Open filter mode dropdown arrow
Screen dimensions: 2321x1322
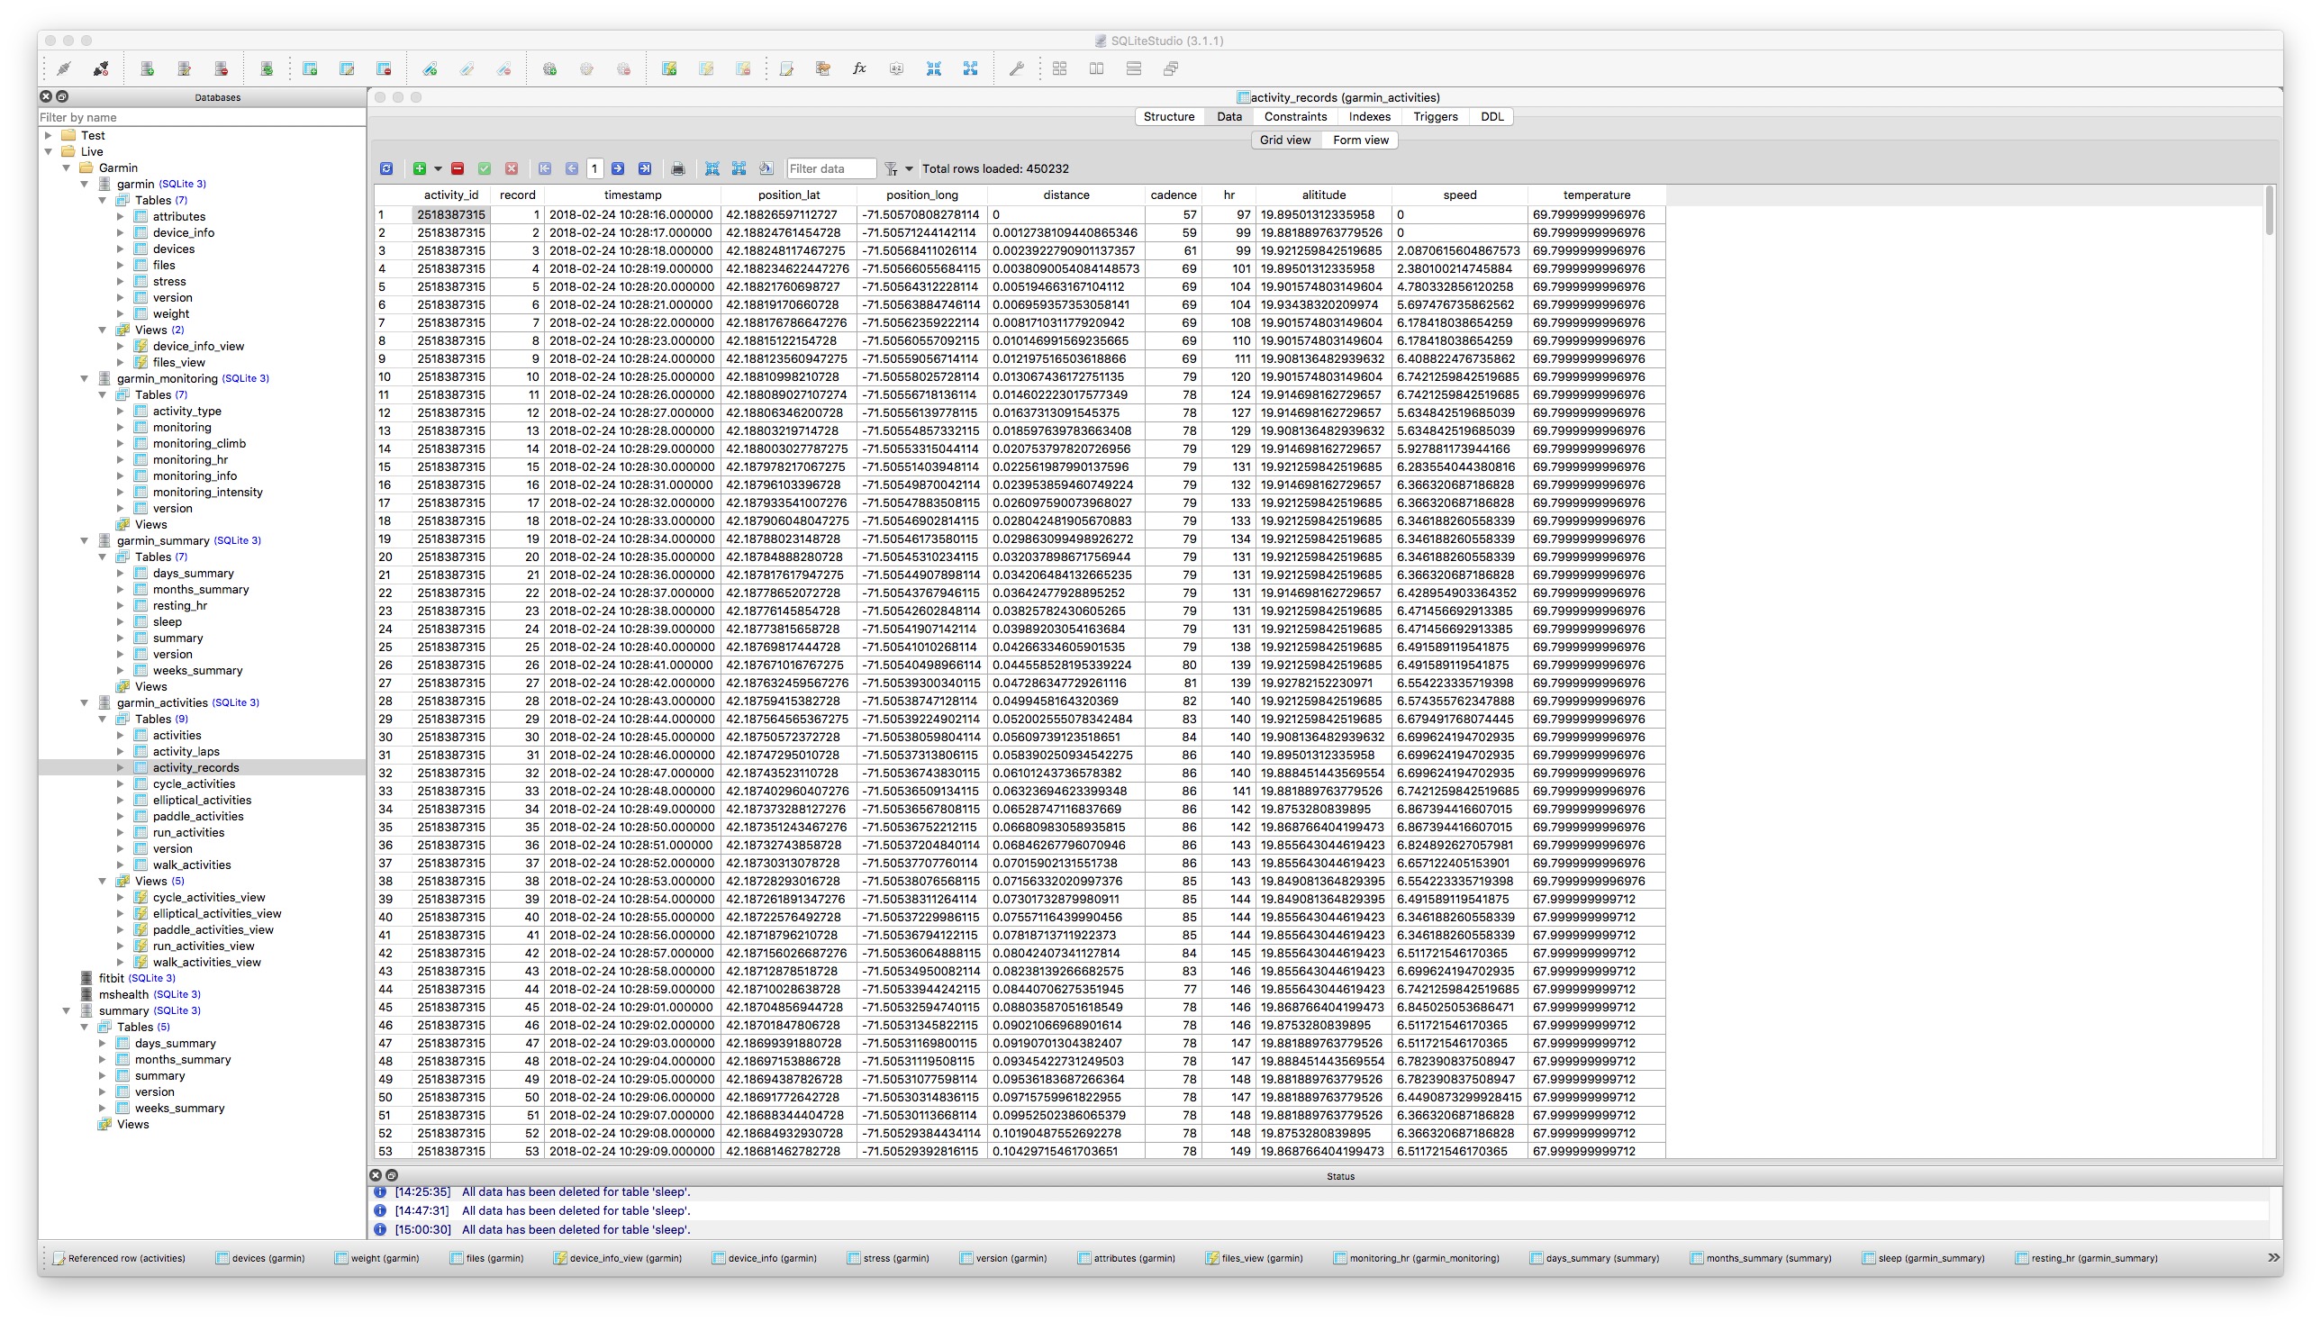[909, 169]
